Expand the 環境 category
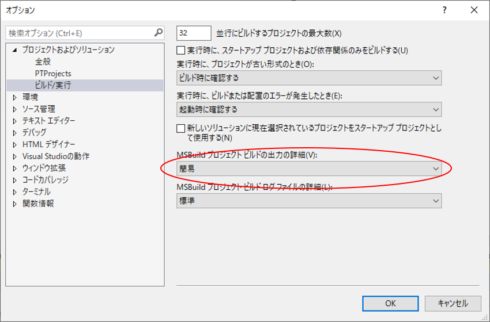The height and width of the screenshot is (322, 490). coord(15,97)
